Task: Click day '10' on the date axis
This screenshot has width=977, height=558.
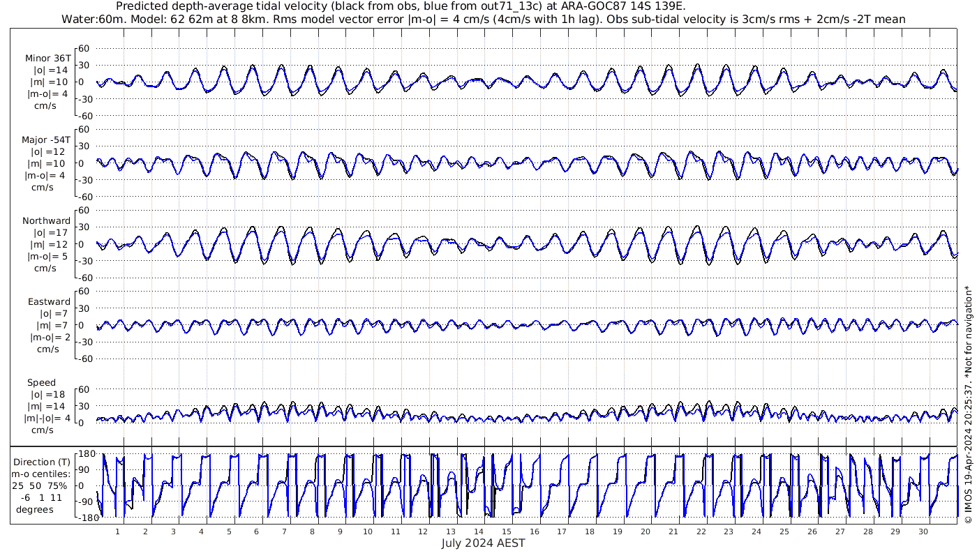Action: pyautogui.click(x=368, y=531)
